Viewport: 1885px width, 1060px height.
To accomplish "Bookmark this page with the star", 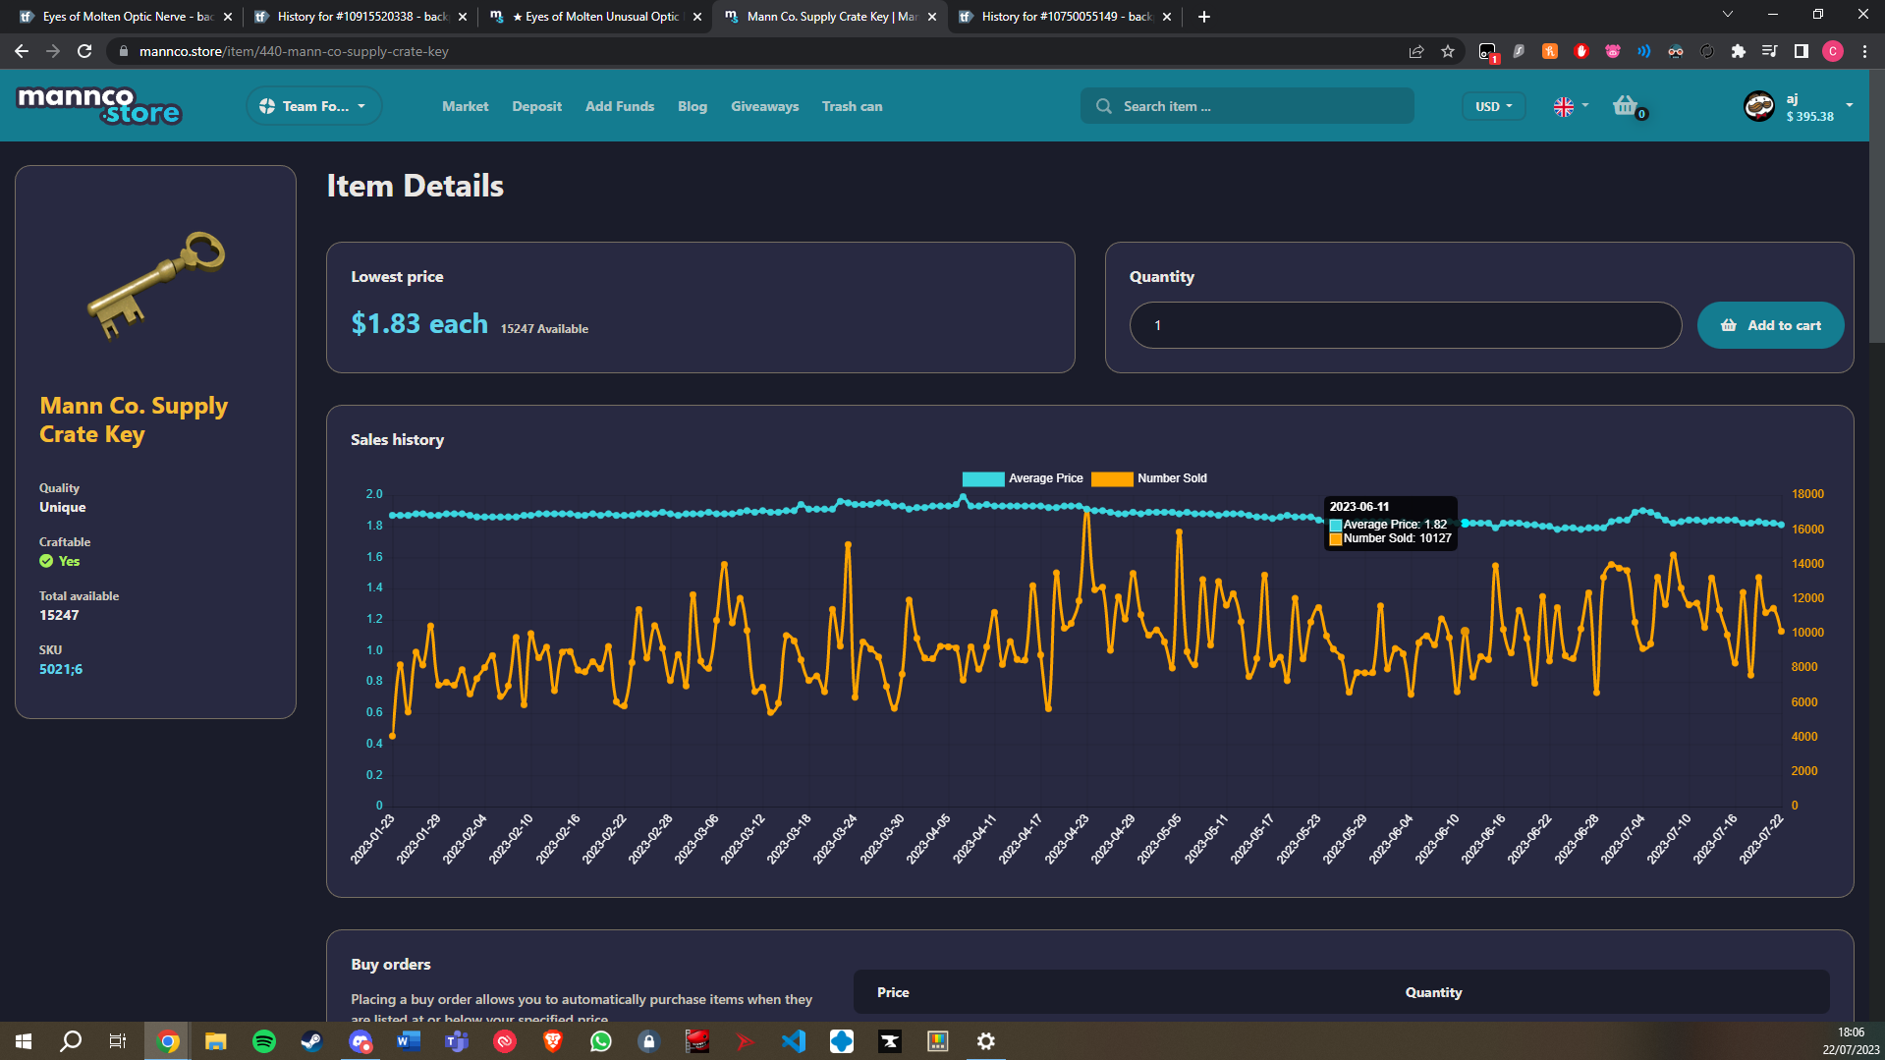I will pyautogui.click(x=1447, y=51).
